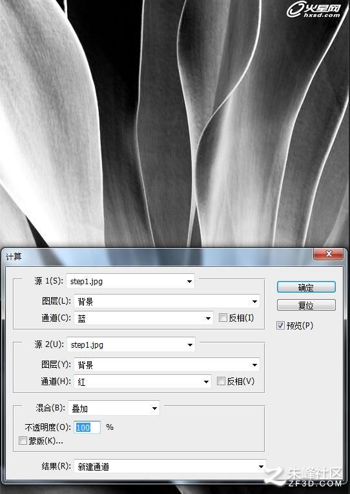Click the 确定 button
This screenshot has height=494, width=350.
point(306,287)
